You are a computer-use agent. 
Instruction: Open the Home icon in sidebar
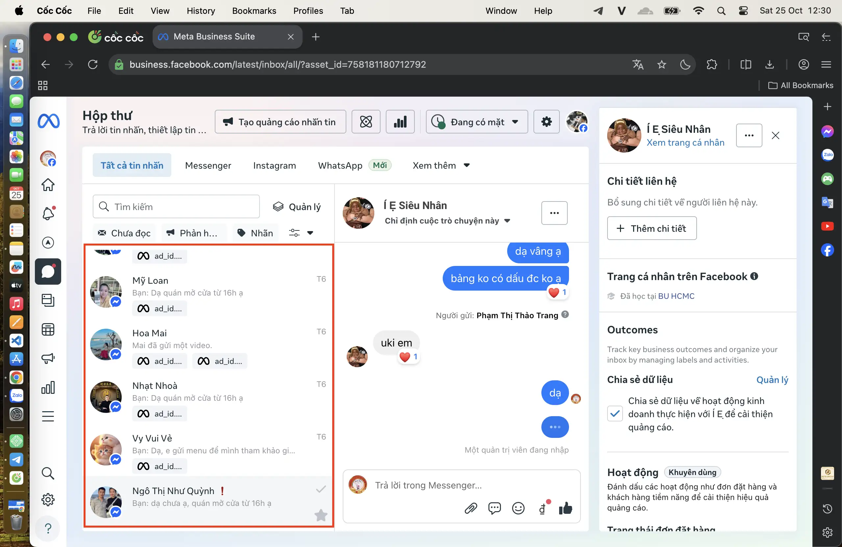pyautogui.click(x=48, y=184)
